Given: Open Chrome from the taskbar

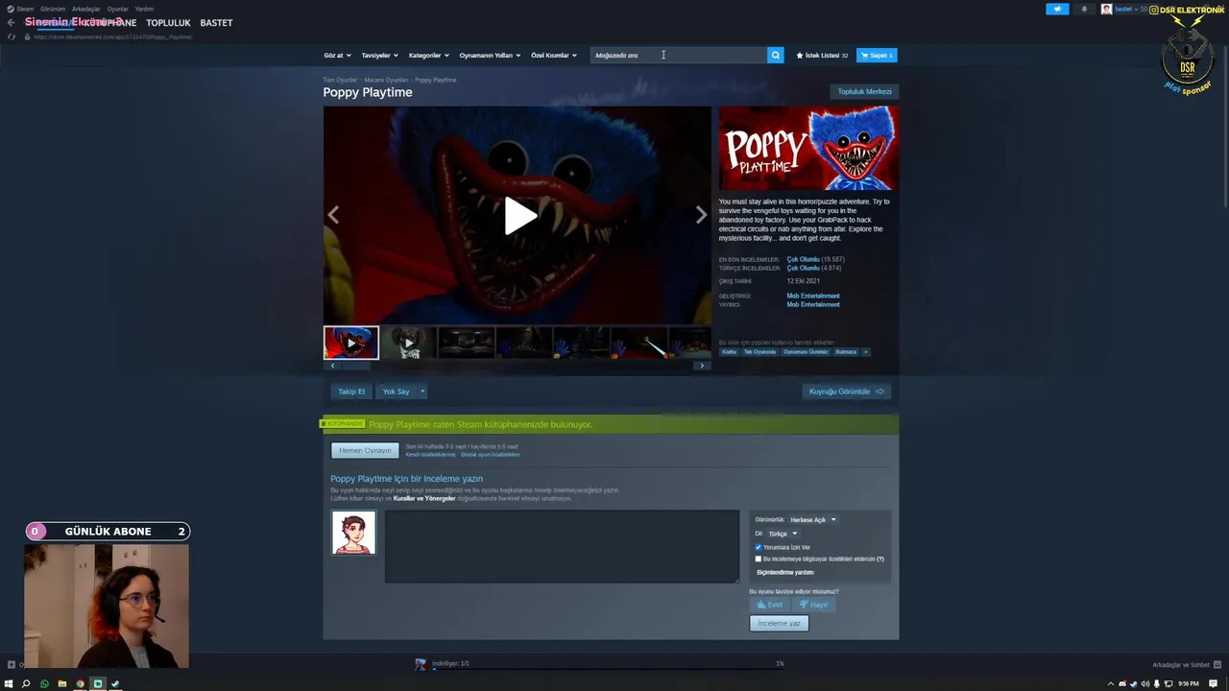Looking at the screenshot, I should (x=80, y=684).
